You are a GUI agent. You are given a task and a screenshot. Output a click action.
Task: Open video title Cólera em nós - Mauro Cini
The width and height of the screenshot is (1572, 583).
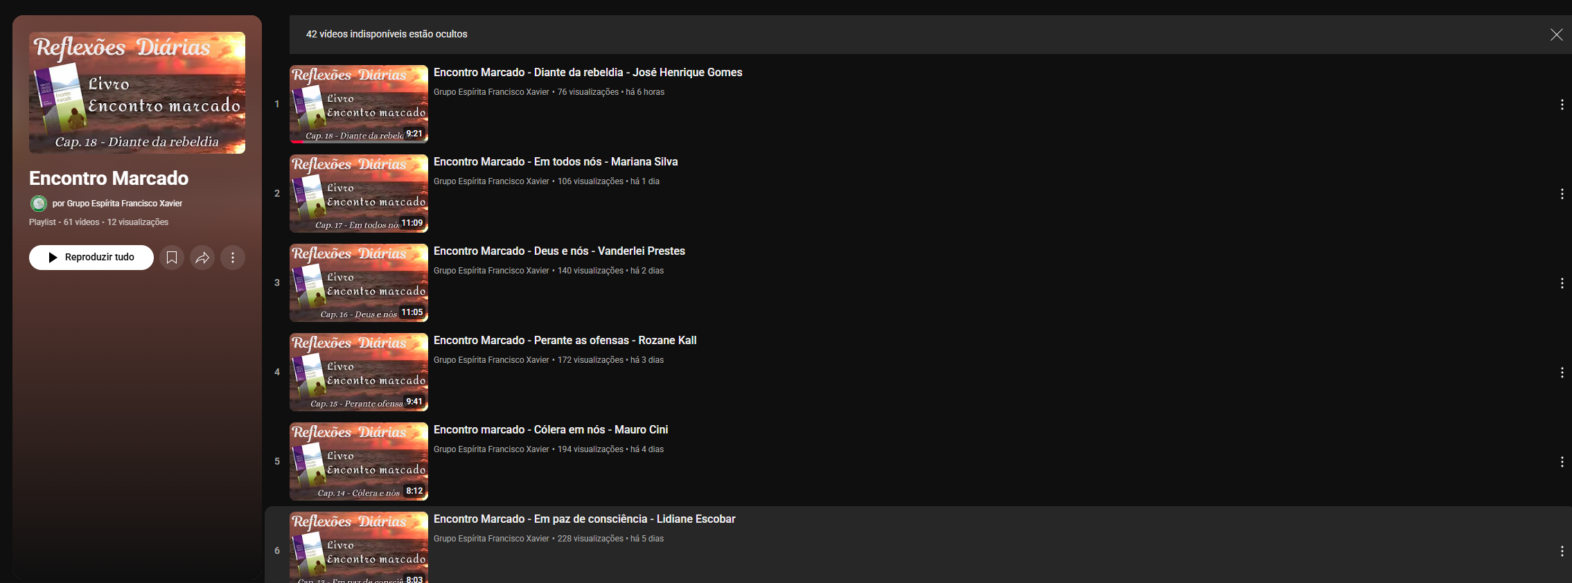tap(551, 430)
